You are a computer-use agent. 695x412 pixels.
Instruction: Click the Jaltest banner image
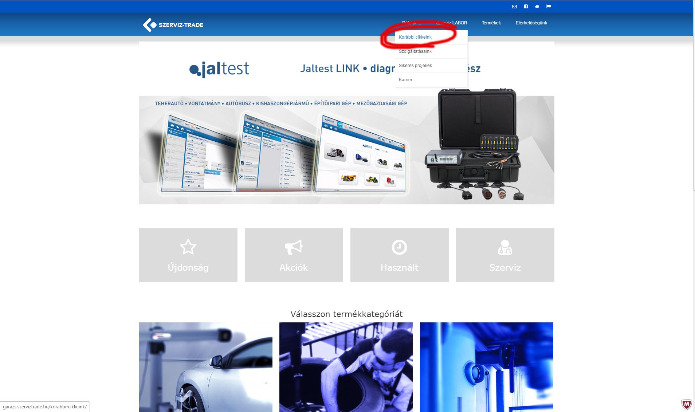[x=346, y=123]
